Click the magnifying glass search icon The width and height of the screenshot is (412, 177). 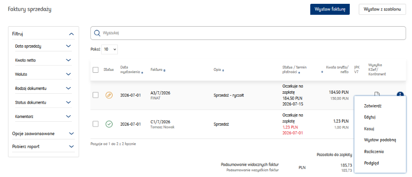coord(97,33)
